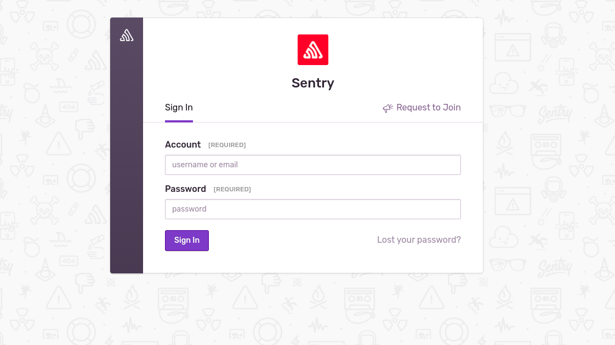Open the Request to Join link
This screenshot has width=615, height=345.
click(428, 108)
